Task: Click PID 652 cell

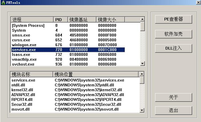Action: point(59,40)
